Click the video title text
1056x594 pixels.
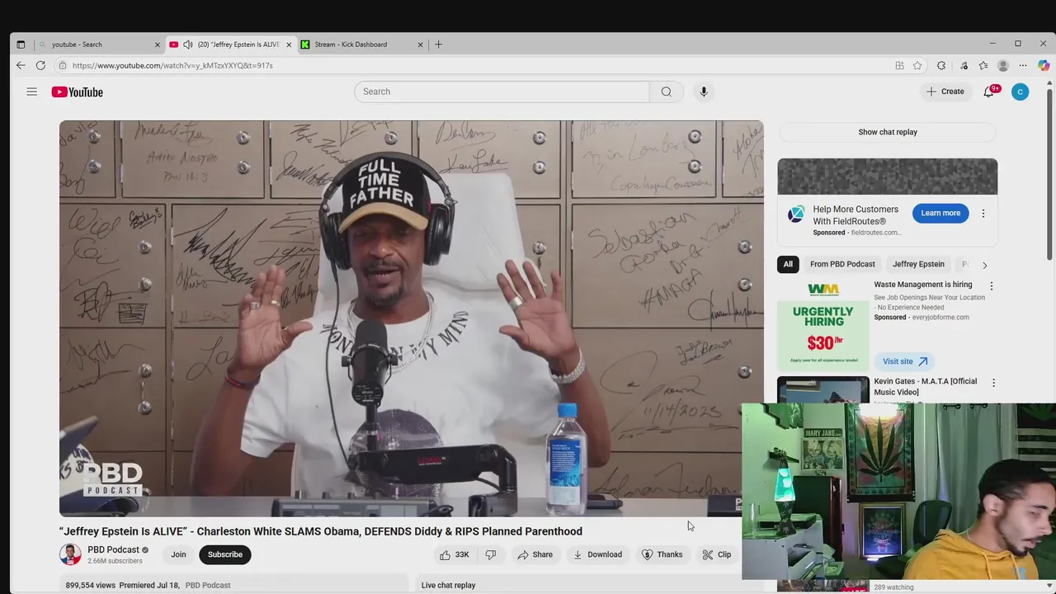click(x=321, y=531)
